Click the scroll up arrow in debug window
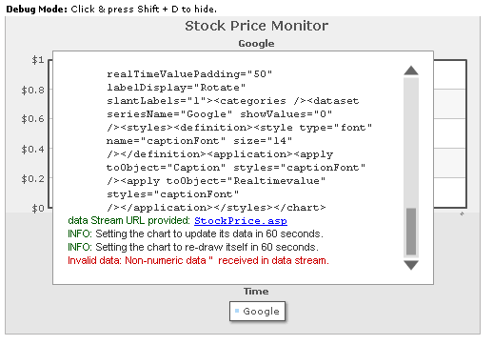493x345 pixels. pos(411,71)
